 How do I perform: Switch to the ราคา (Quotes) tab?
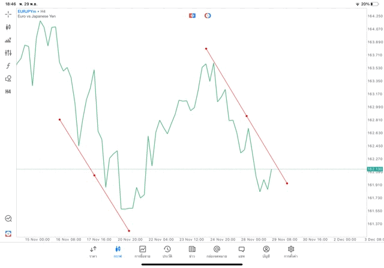93,251
